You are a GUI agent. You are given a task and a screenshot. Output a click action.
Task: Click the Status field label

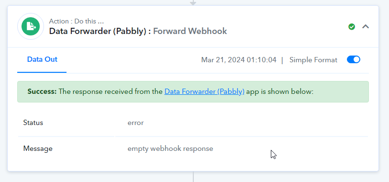(x=33, y=123)
